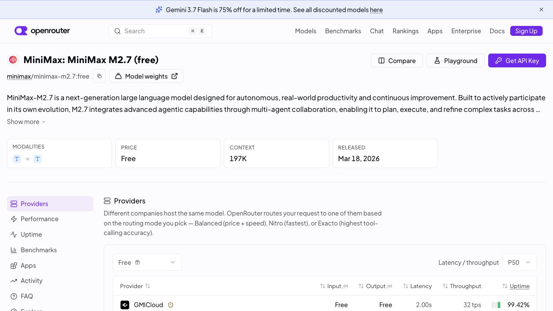Open the Docs link

click(497, 31)
